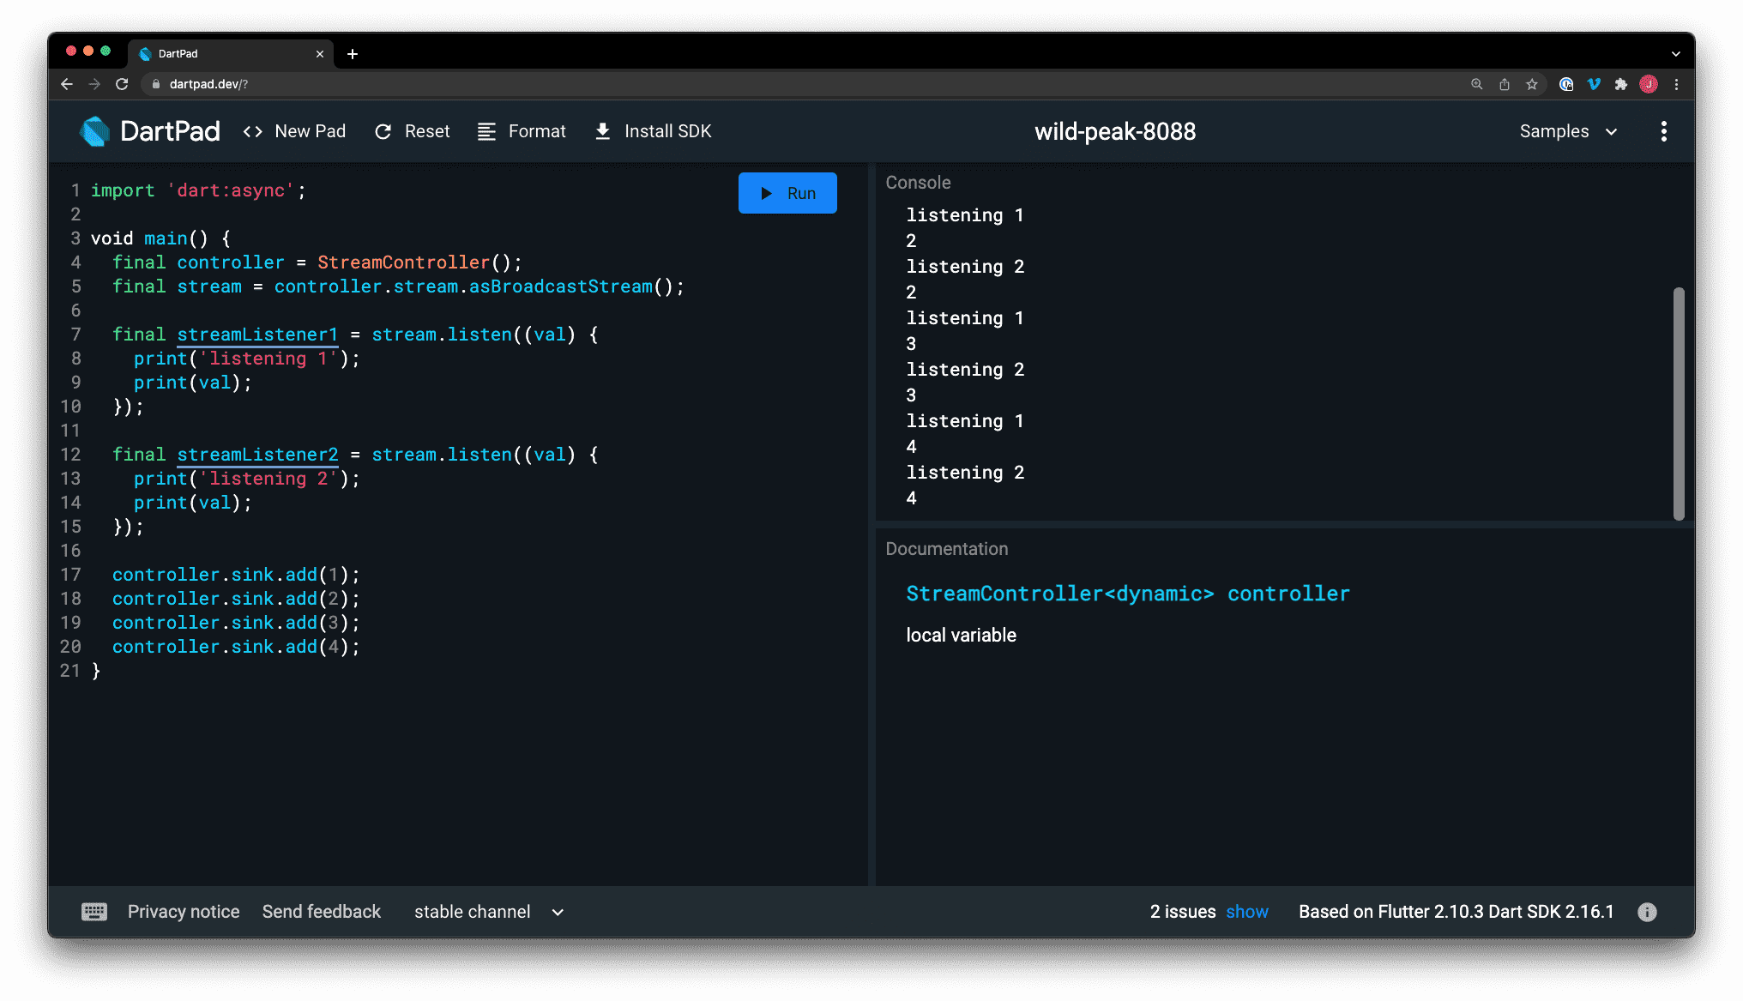Open a new browser tab
1743x1001 pixels.
coord(353,54)
